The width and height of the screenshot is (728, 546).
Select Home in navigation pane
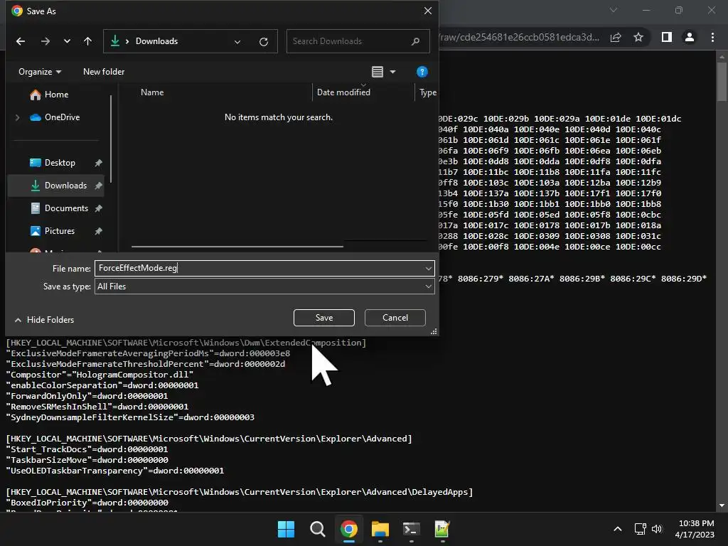tap(56, 95)
